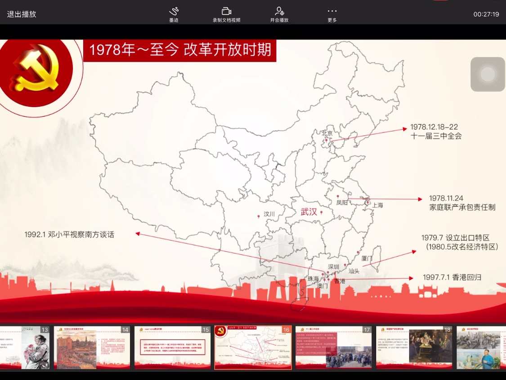Tap the floating AssistiveTouch button

[488, 74]
